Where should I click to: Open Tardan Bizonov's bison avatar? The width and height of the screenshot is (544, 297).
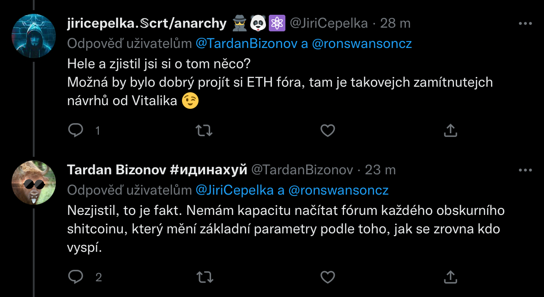(33, 183)
